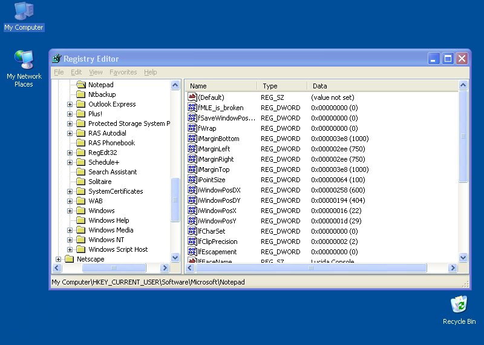Click the tree pane vertical scrollbar thumb
This screenshot has width=484, height=345.
click(x=175, y=200)
